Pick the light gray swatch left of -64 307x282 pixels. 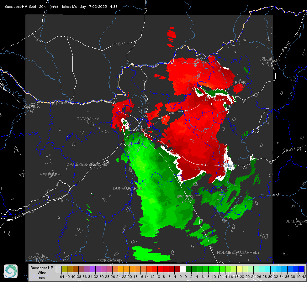coord(59,269)
